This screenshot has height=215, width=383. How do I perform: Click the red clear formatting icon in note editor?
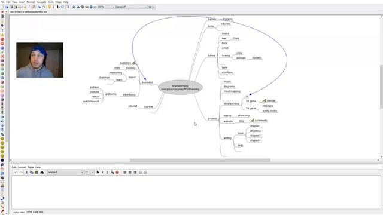click(x=117, y=173)
